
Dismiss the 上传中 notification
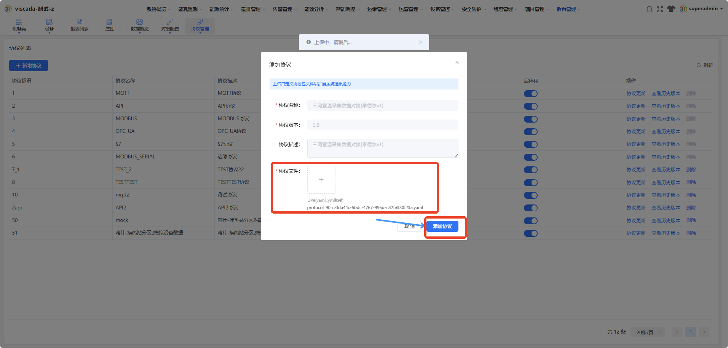(421, 42)
